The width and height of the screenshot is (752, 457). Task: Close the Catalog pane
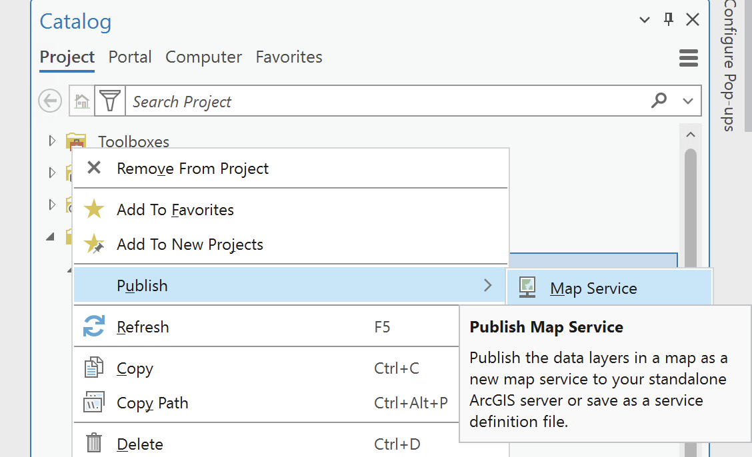[x=693, y=19]
